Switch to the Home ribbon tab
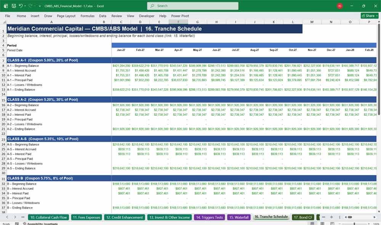The image size is (381, 225). (x=21, y=16)
